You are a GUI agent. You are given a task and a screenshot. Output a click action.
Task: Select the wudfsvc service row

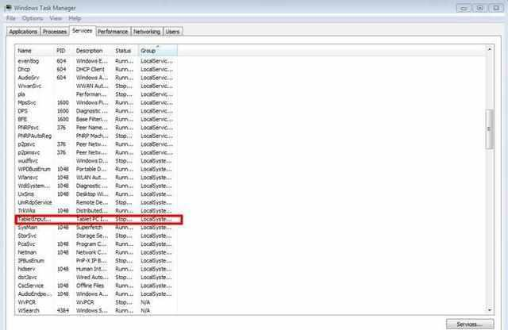[96, 160]
